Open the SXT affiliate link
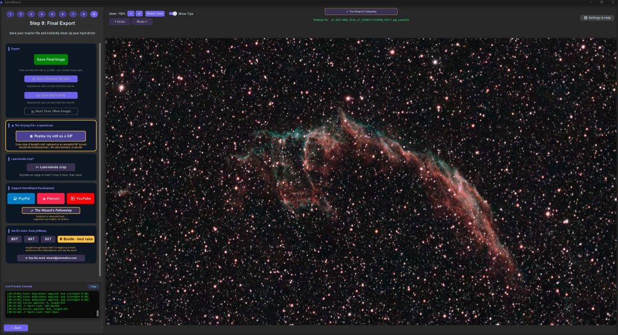This screenshot has width=618, height=335. [48, 239]
